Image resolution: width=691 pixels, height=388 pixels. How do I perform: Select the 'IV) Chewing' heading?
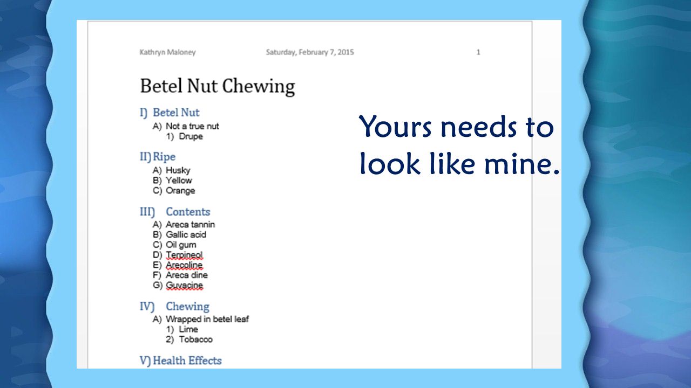click(174, 307)
